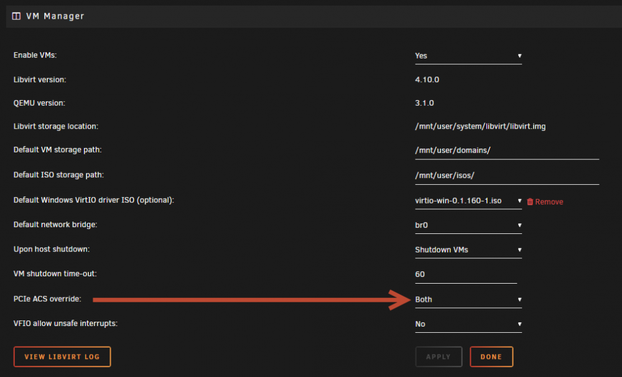Image resolution: width=622 pixels, height=377 pixels.
Task: Open the Enable VMs dropdown
Action: 468,56
